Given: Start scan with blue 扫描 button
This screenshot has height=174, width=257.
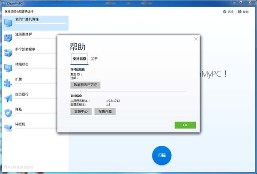Looking at the screenshot, I should tap(162, 155).
